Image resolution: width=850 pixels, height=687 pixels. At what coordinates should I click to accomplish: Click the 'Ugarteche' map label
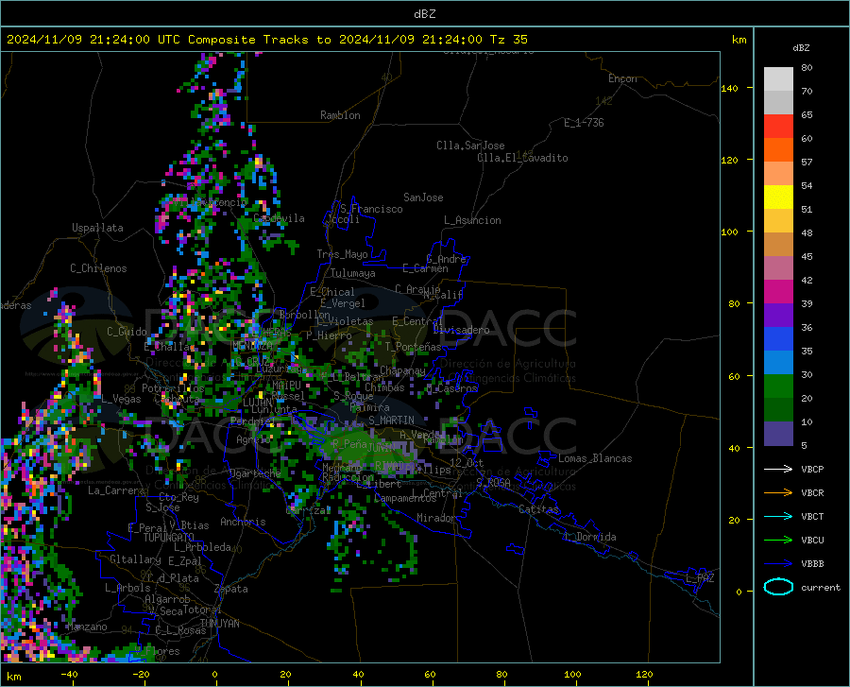(255, 472)
